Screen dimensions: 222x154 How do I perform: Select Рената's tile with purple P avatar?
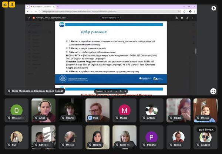pos(152,137)
